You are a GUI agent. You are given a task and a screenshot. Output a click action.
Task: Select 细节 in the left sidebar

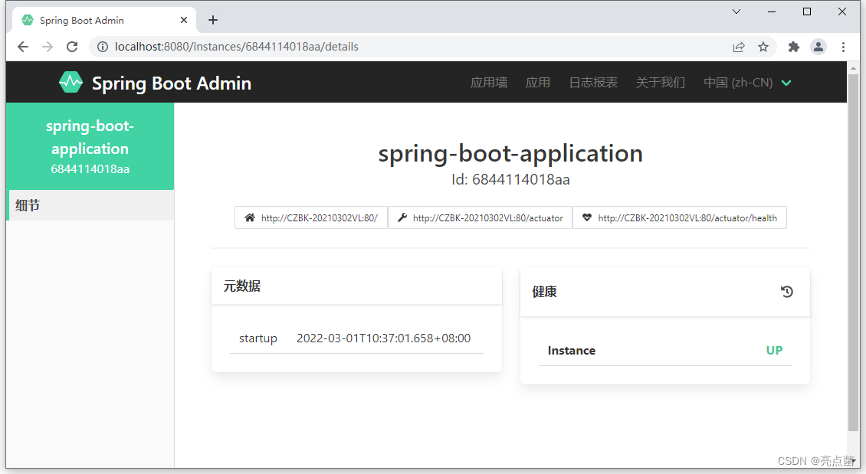point(28,205)
